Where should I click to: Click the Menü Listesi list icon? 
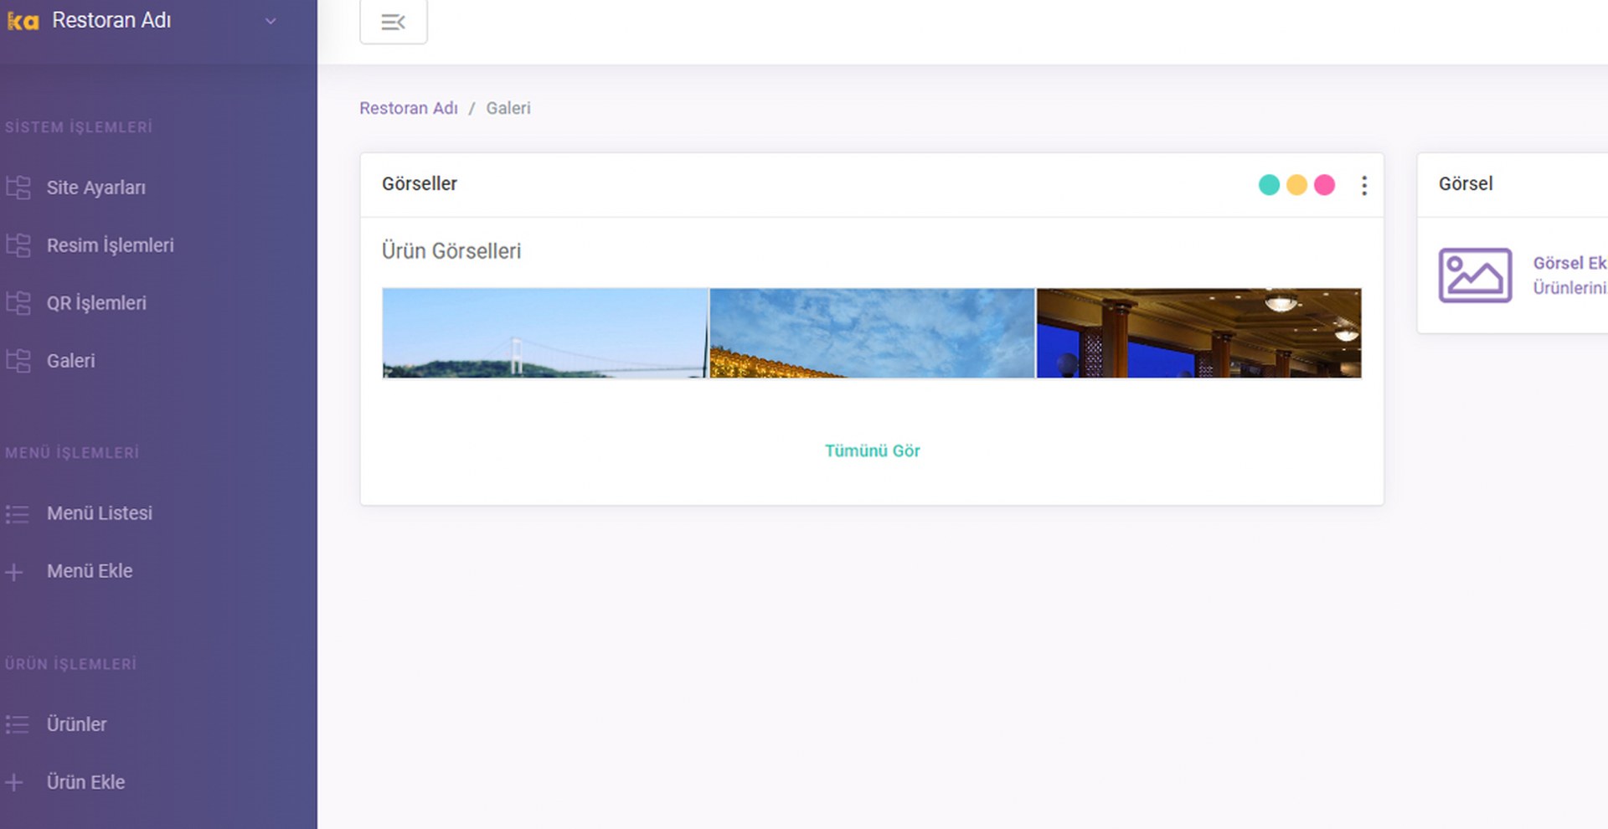tap(17, 514)
